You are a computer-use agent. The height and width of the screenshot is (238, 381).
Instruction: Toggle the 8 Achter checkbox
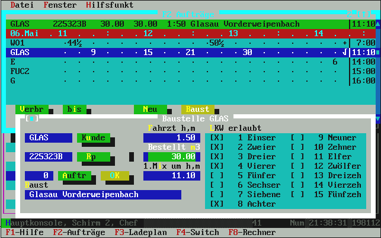pyautogui.click(x=217, y=204)
